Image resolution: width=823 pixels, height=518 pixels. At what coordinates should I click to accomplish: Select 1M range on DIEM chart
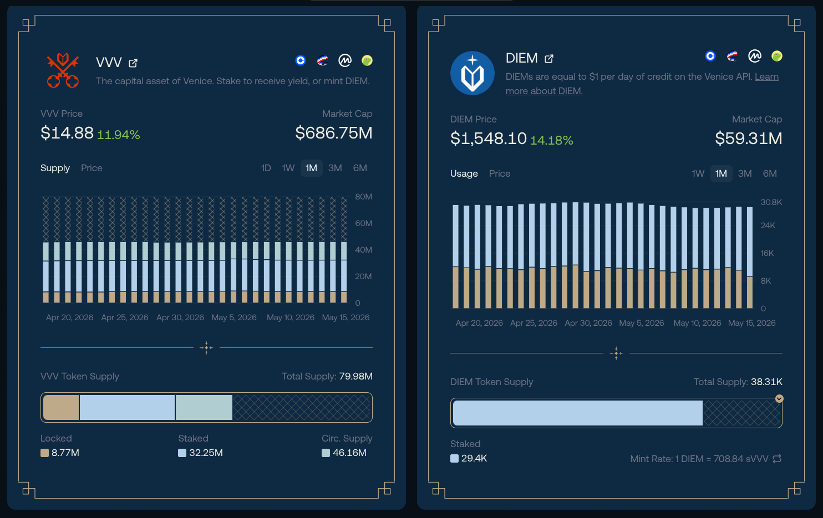722,173
